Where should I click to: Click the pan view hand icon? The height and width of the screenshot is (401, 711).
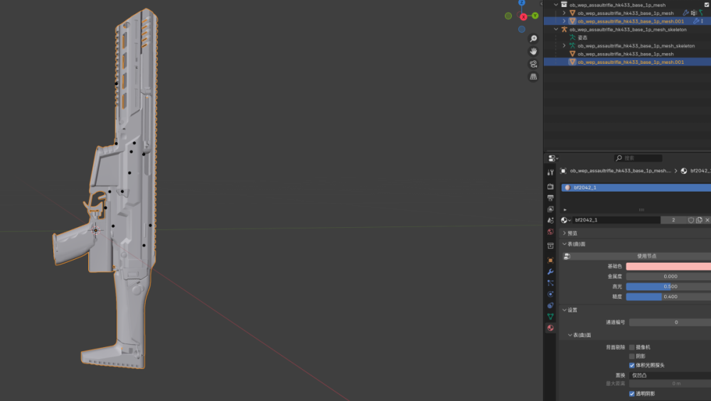pos(533,51)
